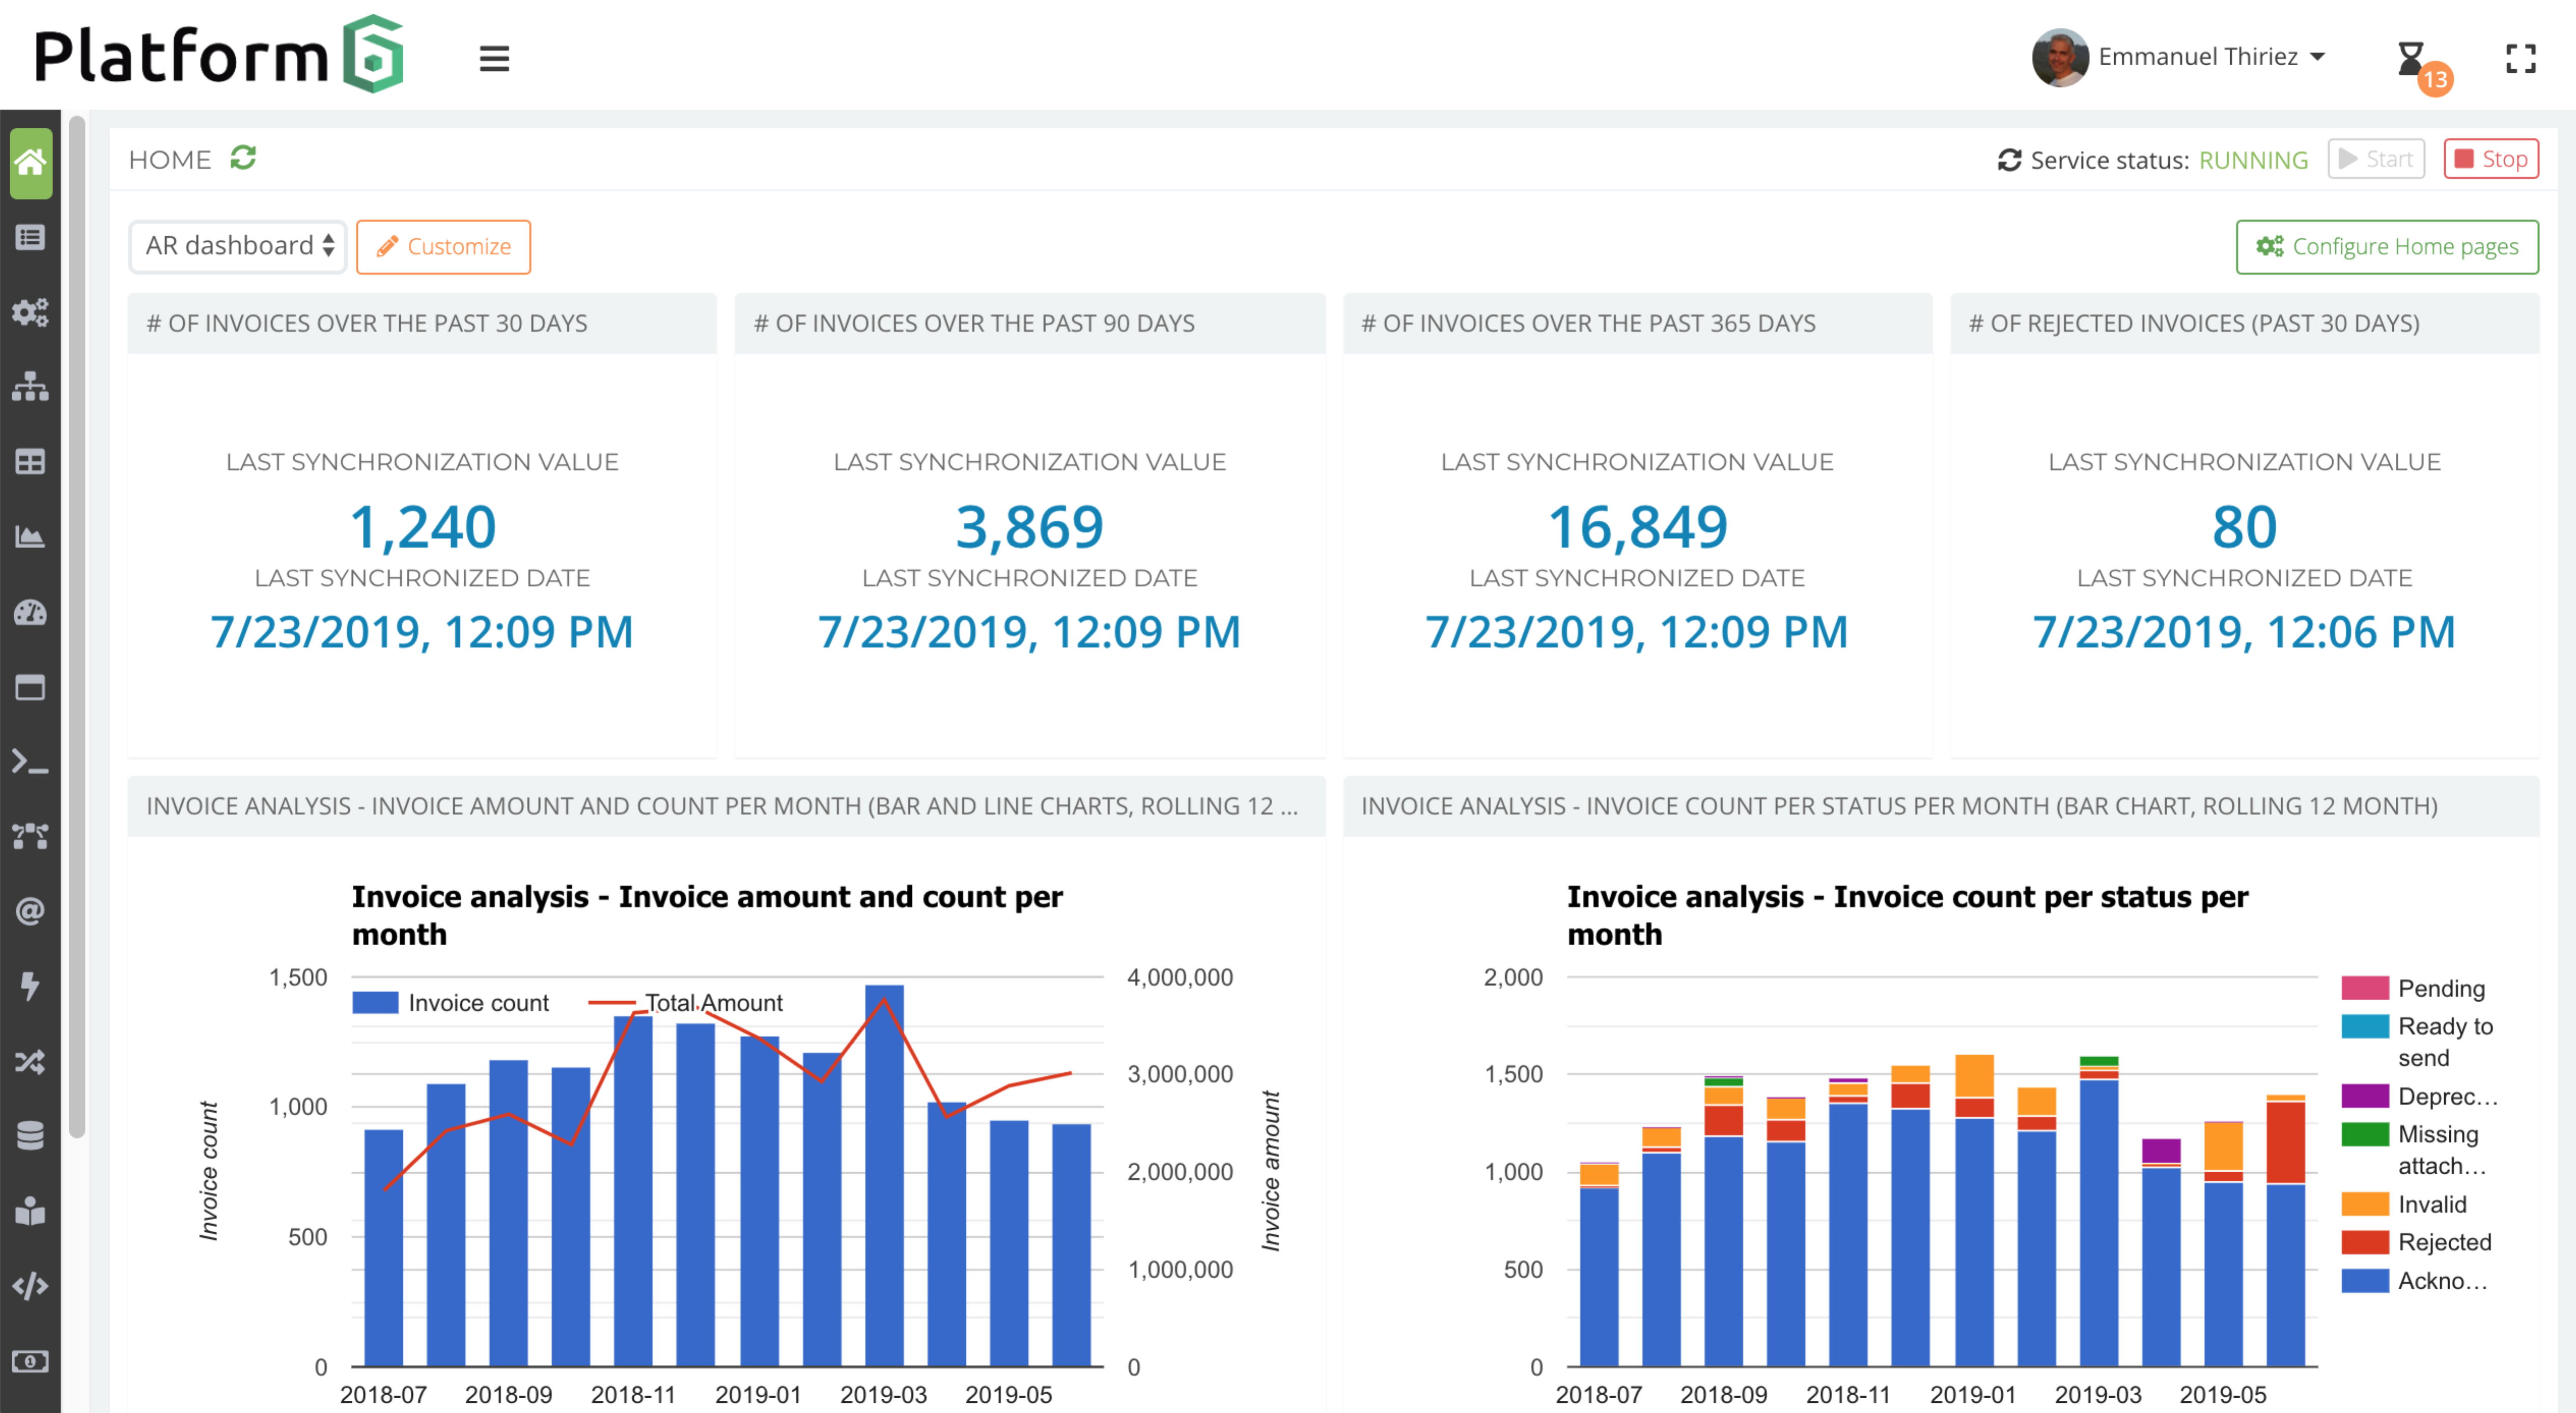Screen dimensions: 2576x1413
Task: Select the gauge dashboard icon in the sidebar
Action: tap(30, 612)
